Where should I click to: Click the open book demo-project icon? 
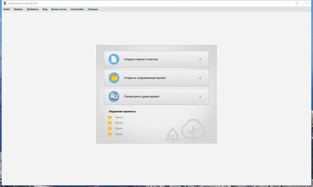pyautogui.click(x=114, y=96)
